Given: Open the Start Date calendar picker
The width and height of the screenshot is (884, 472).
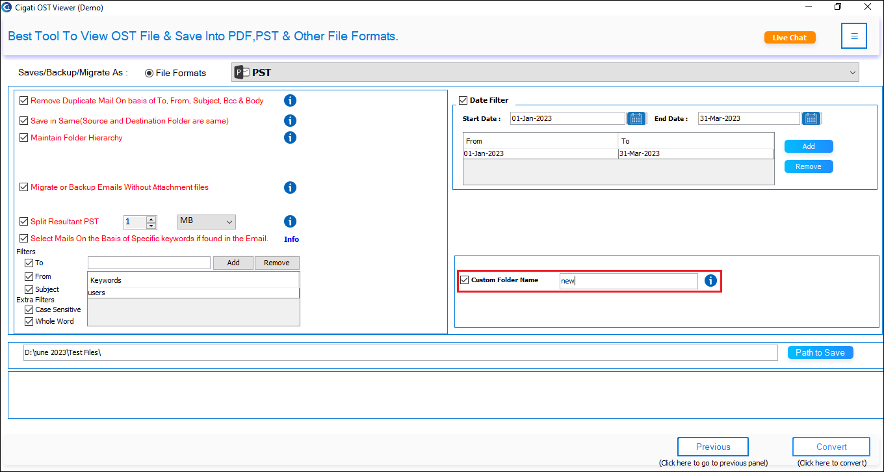Looking at the screenshot, I should (x=636, y=118).
